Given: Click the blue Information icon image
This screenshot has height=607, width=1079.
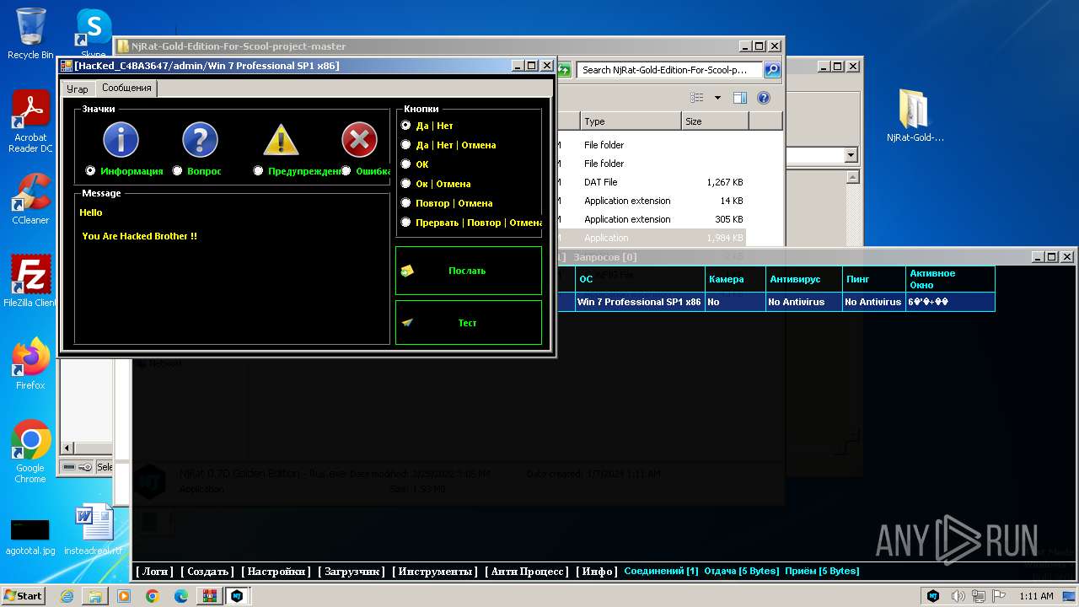Looking at the screenshot, I should point(121,140).
